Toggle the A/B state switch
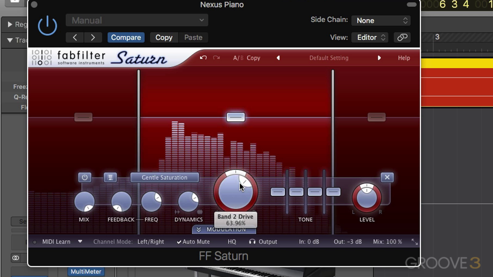The height and width of the screenshot is (277, 493). tap(238, 58)
